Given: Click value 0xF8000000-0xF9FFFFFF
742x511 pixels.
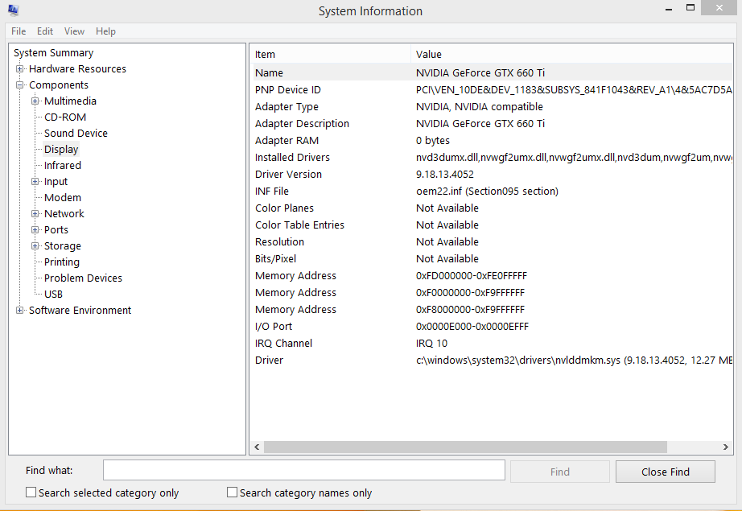Looking at the screenshot, I should click(470, 310).
